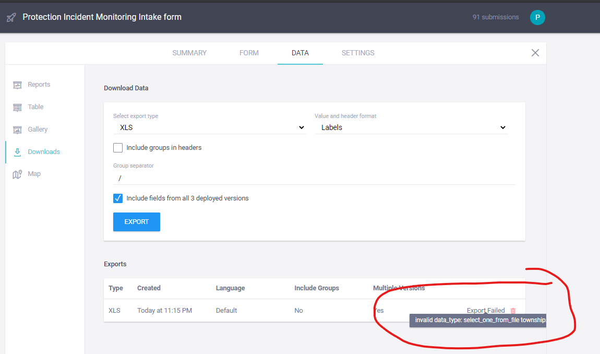Click the Export Failed link
600x354 pixels.
pyautogui.click(x=486, y=310)
